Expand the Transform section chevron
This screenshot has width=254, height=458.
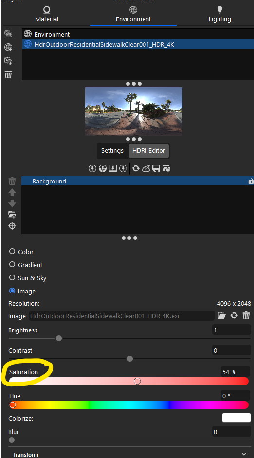(244, 454)
